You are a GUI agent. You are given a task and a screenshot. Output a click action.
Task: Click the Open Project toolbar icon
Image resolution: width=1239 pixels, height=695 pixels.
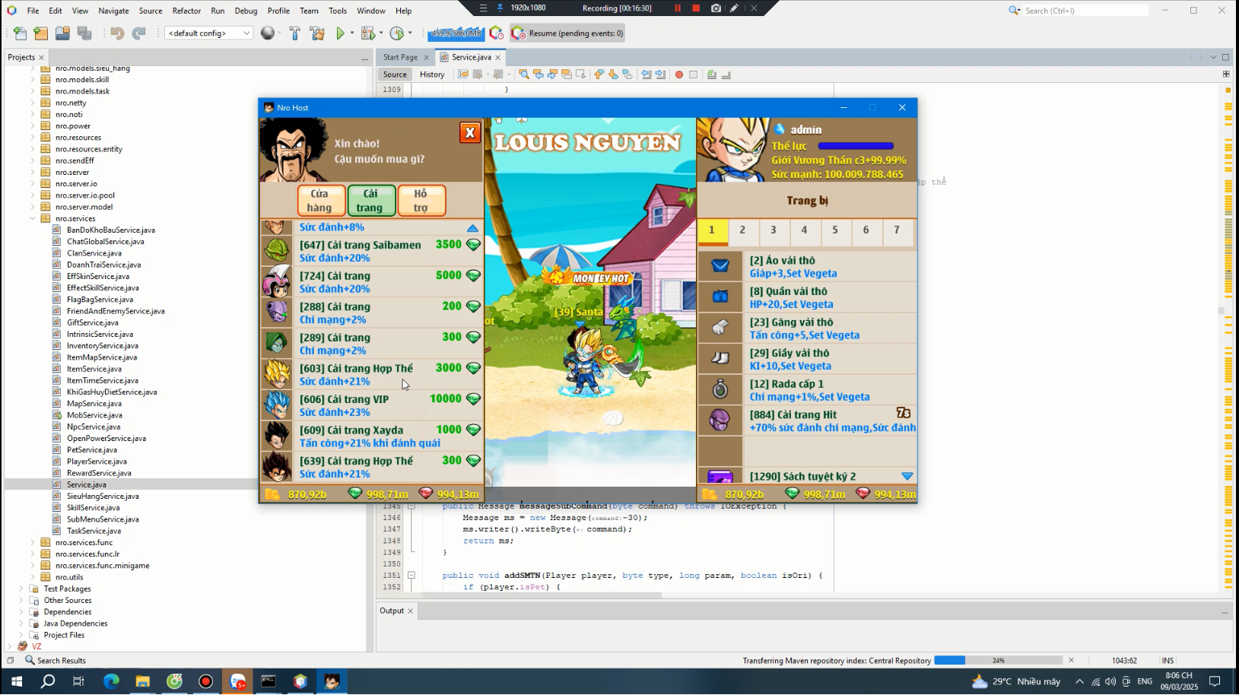pyautogui.click(x=62, y=33)
